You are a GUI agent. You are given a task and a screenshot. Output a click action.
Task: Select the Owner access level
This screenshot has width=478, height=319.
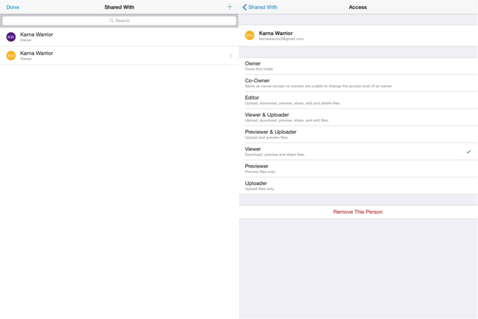pyautogui.click(x=253, y=66)
